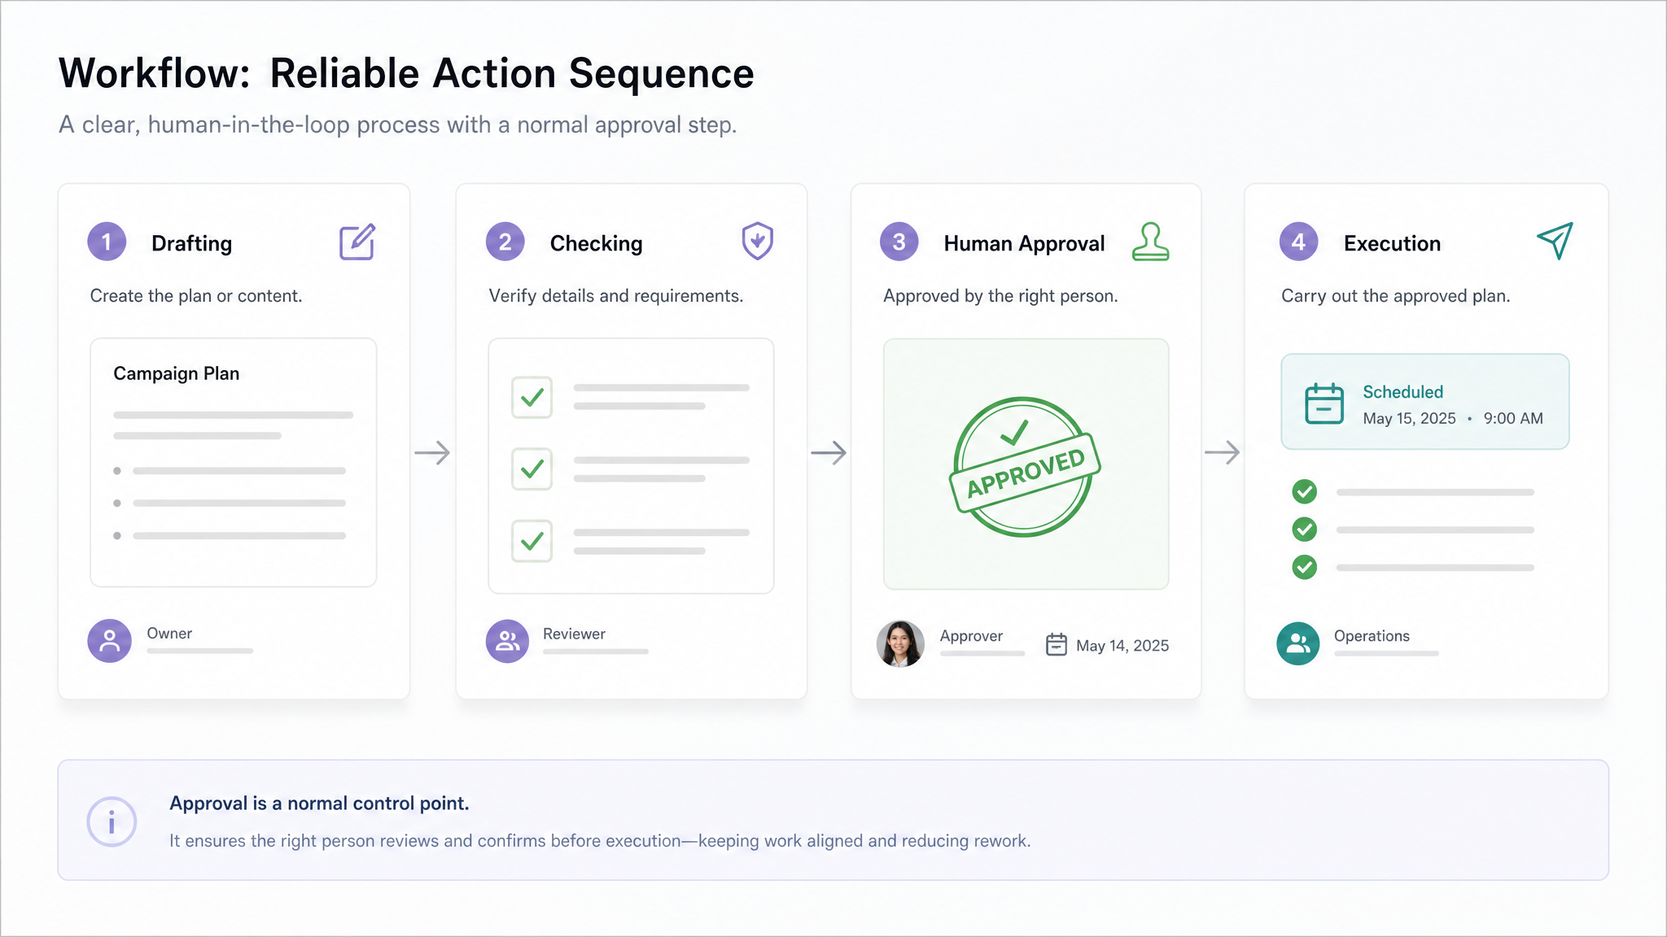Screen dimensions: 1667x937
Task: Click the Scheduled status label
Action: (1403, 392)
